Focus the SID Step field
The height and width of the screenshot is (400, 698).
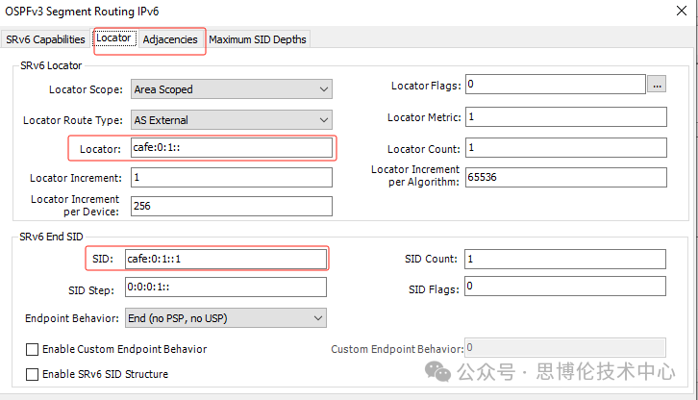pos(225,288)
